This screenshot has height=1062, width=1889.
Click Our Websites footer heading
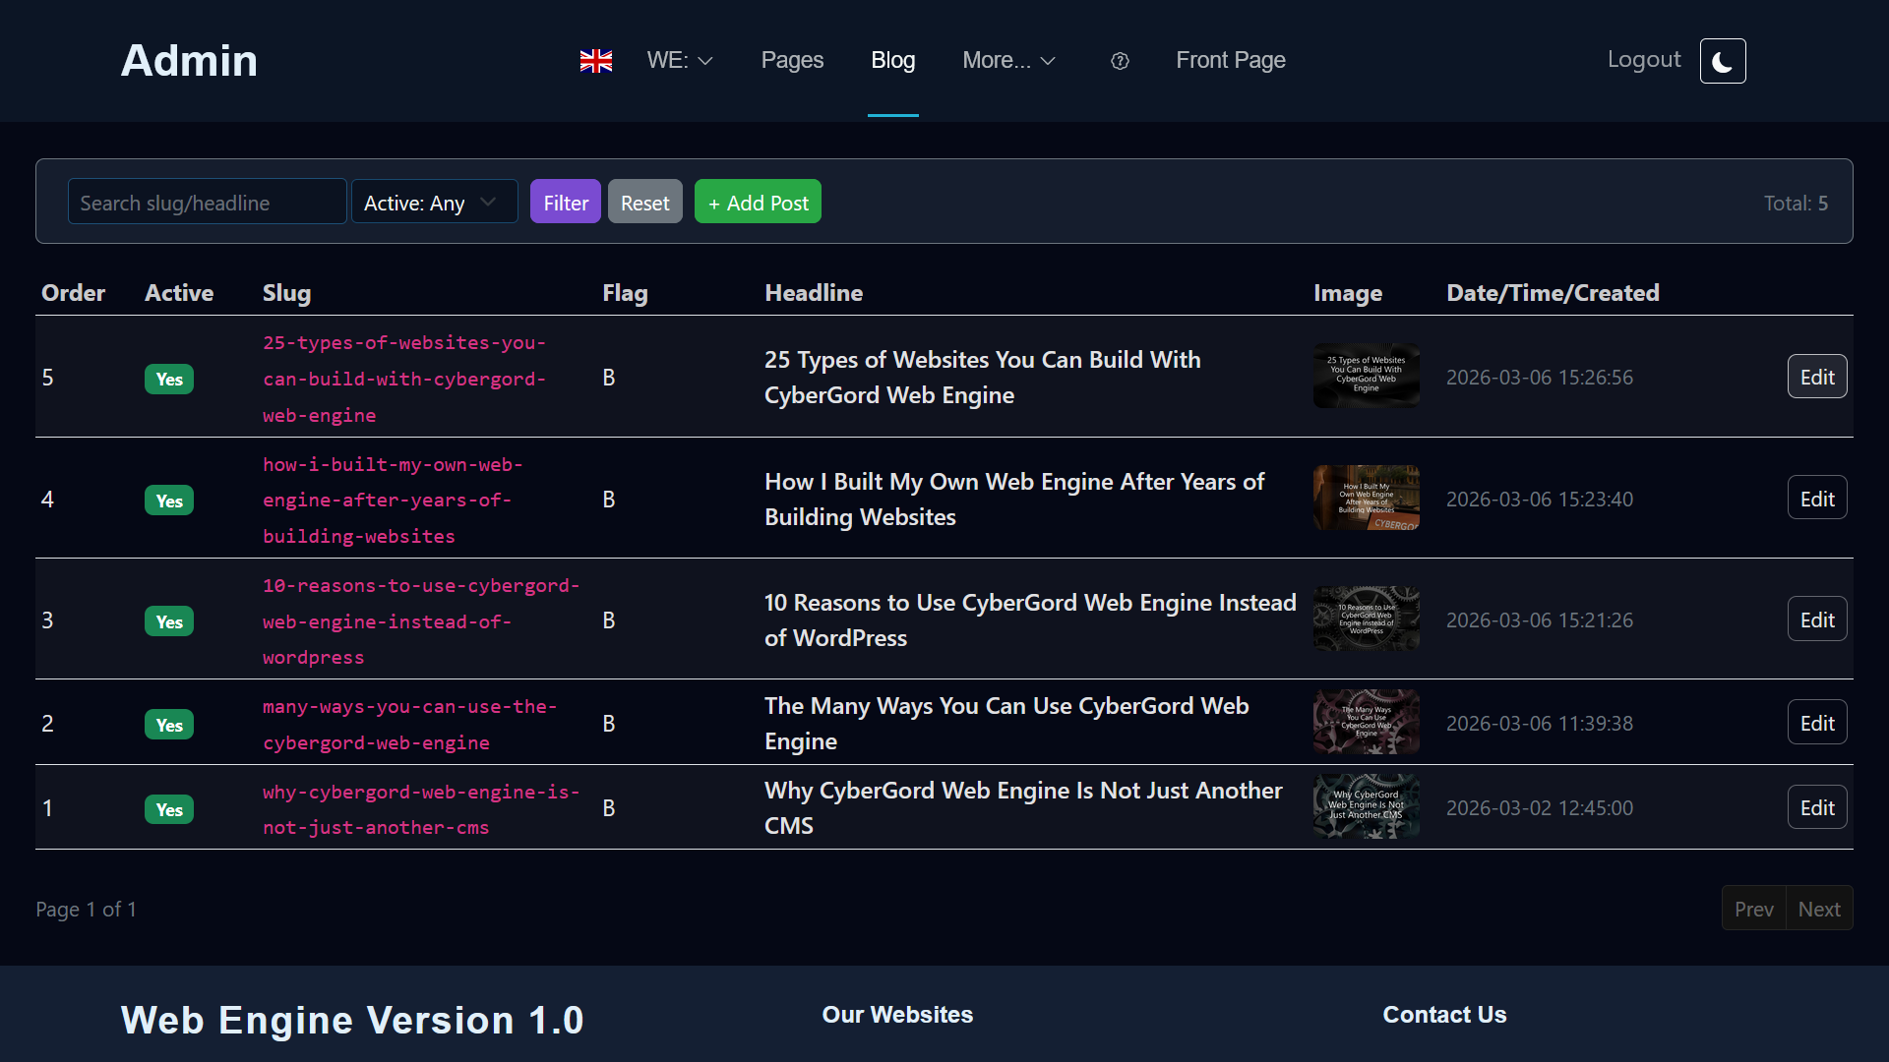click(897, 1014)
